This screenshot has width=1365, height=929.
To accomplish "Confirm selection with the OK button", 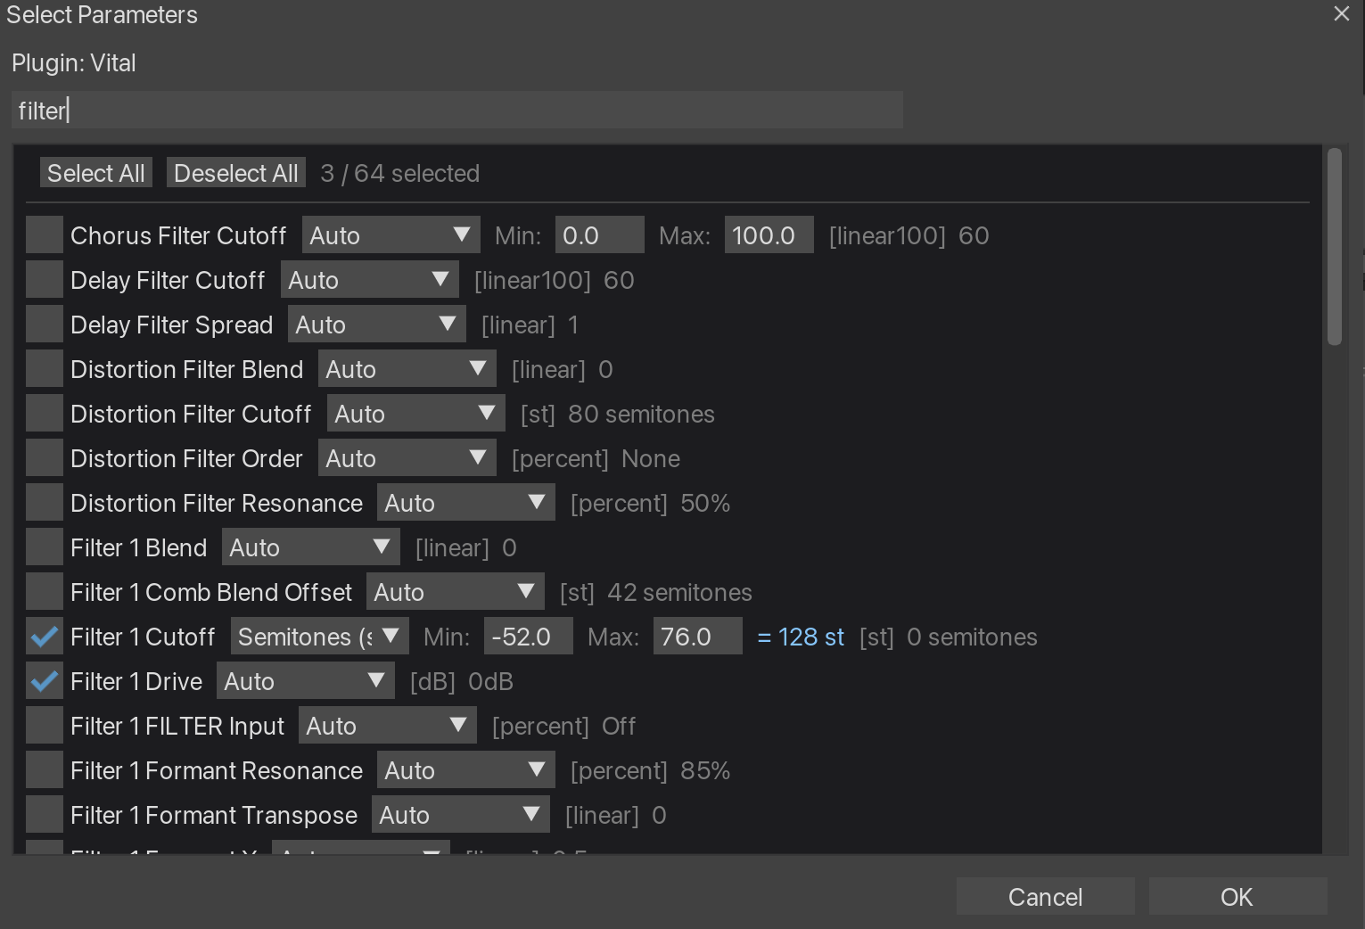I will point(1237,896).
